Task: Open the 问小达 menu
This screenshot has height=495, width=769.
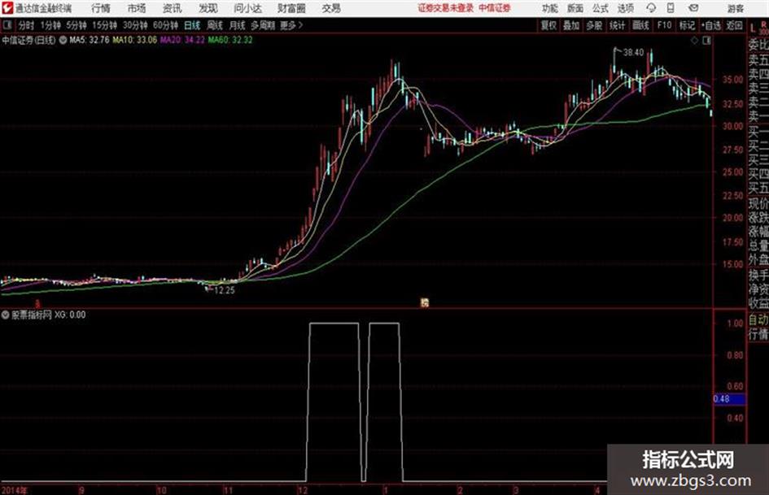Action: coord(247,8)
